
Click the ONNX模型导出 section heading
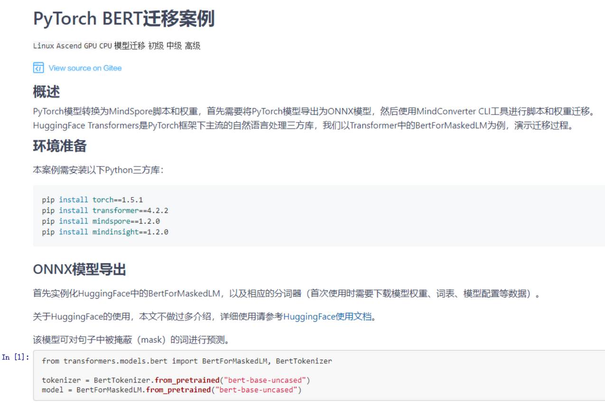79,270
